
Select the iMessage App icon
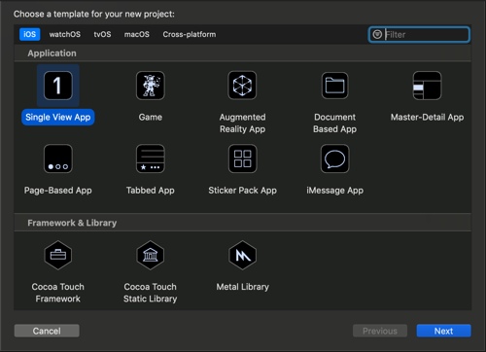click(334, 158)
